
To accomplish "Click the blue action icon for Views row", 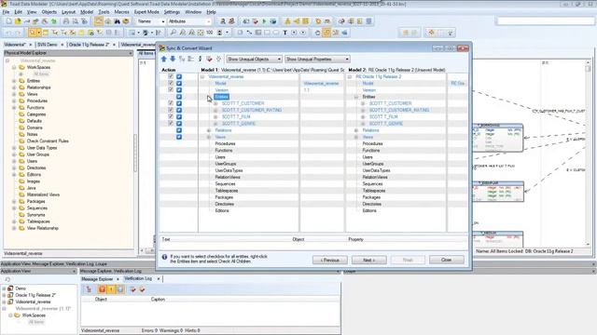I will (x=179, y=137).
